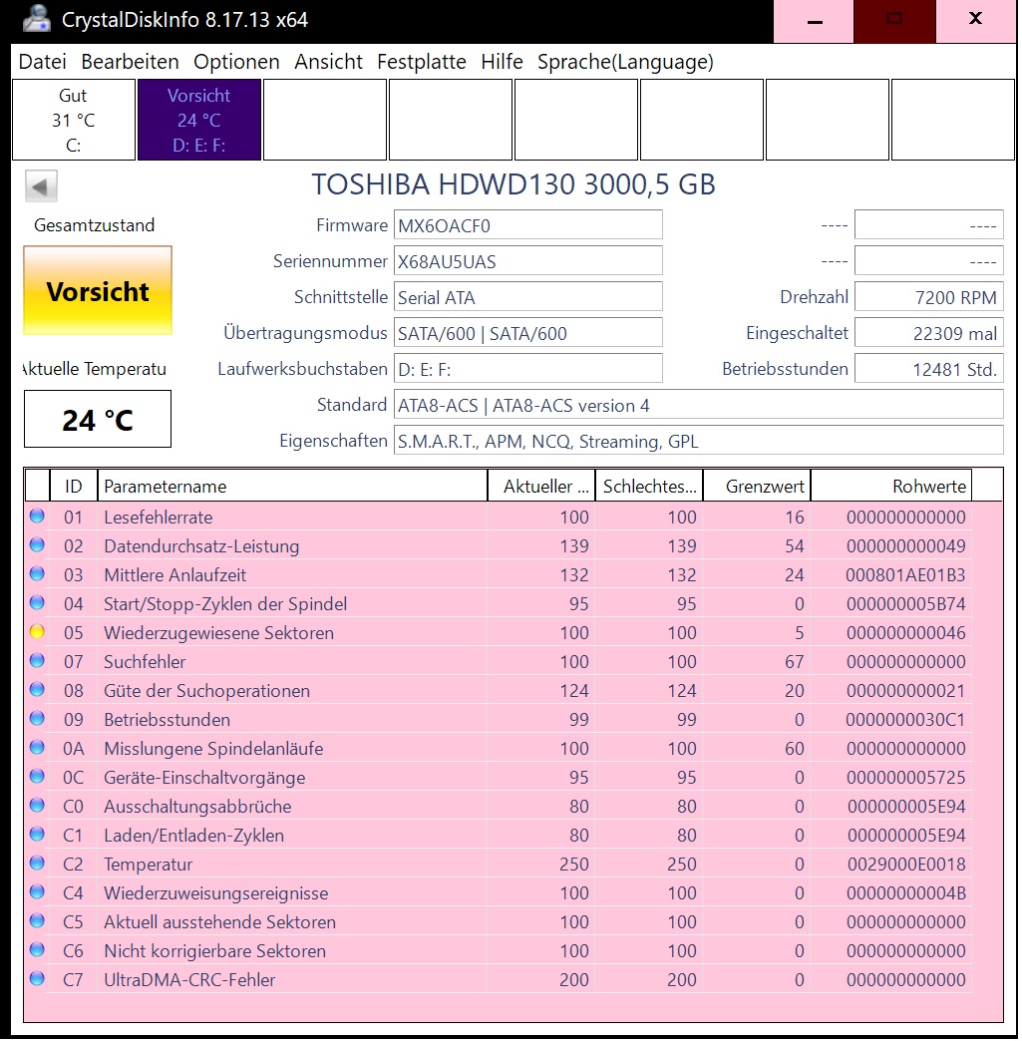This screenshot has height=1041, width=1022.
Task: Click the Suchfehler threshold value 67
Action: tap(793, 662)
